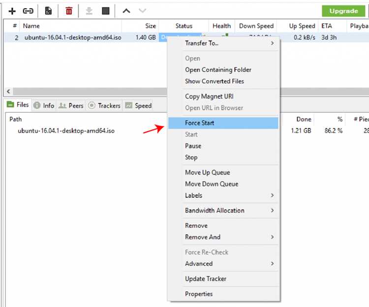Click the Start Torrent download arrow icon
Screen dimensions: 369x307
pos(89,11)
